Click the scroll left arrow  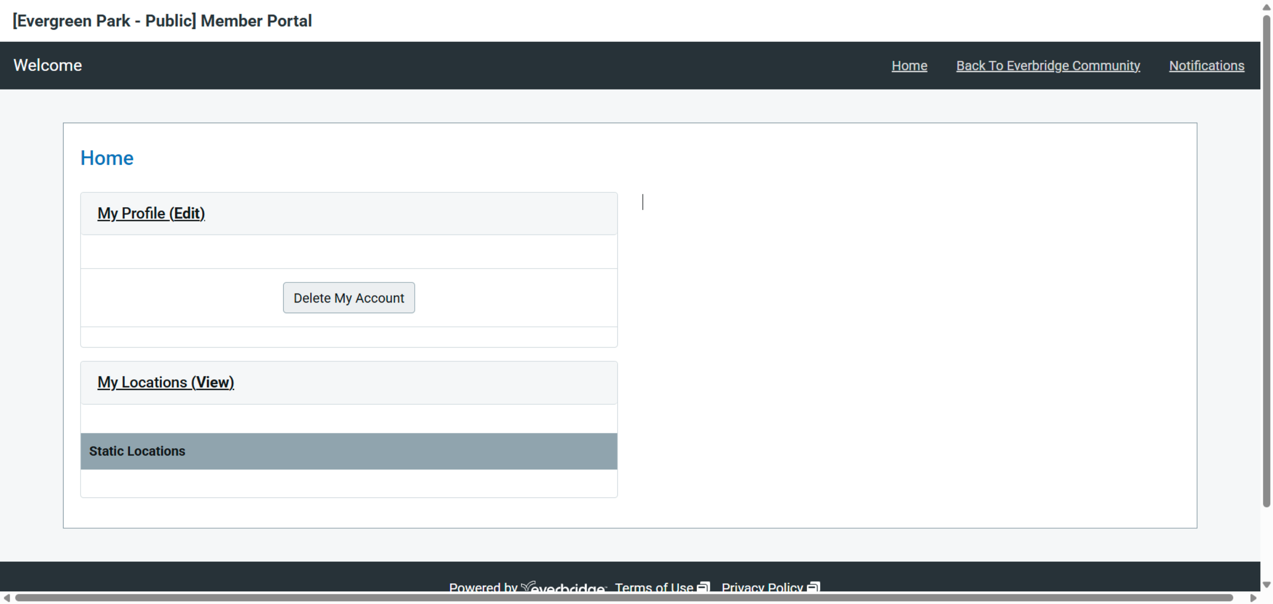tap(6, 598)
